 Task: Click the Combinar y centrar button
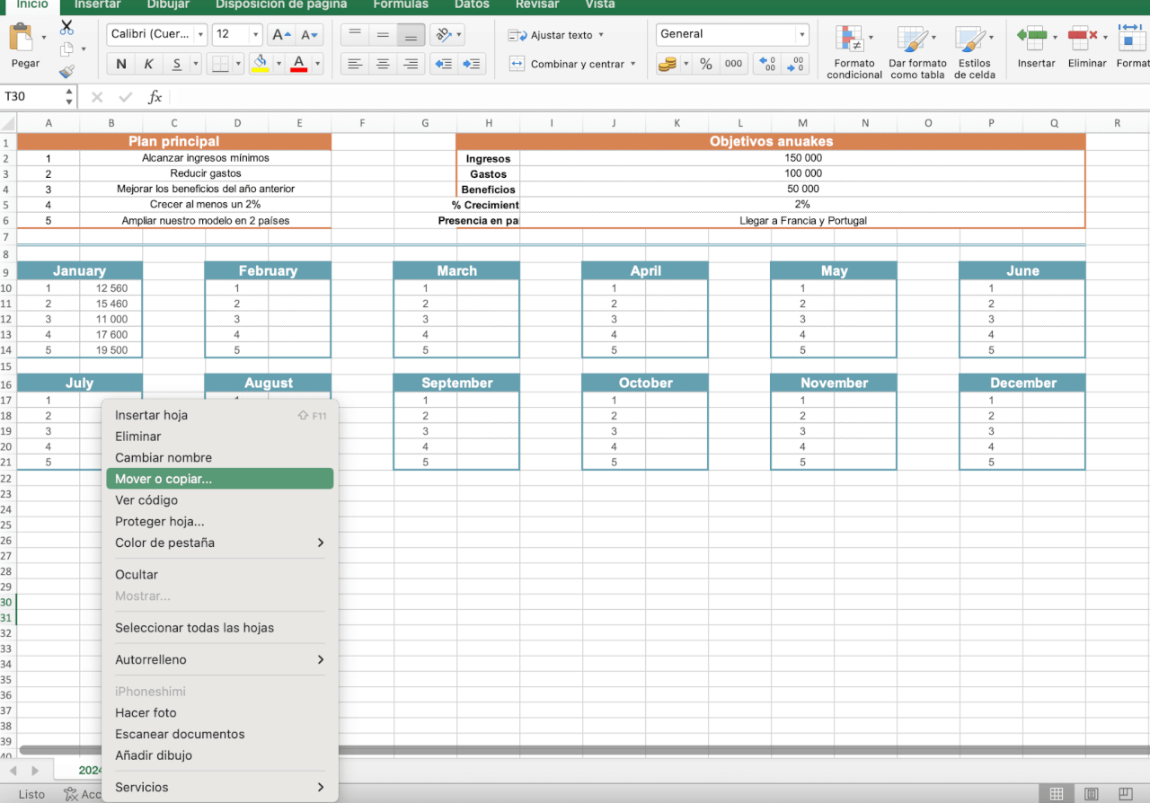[x=566, y=64]
